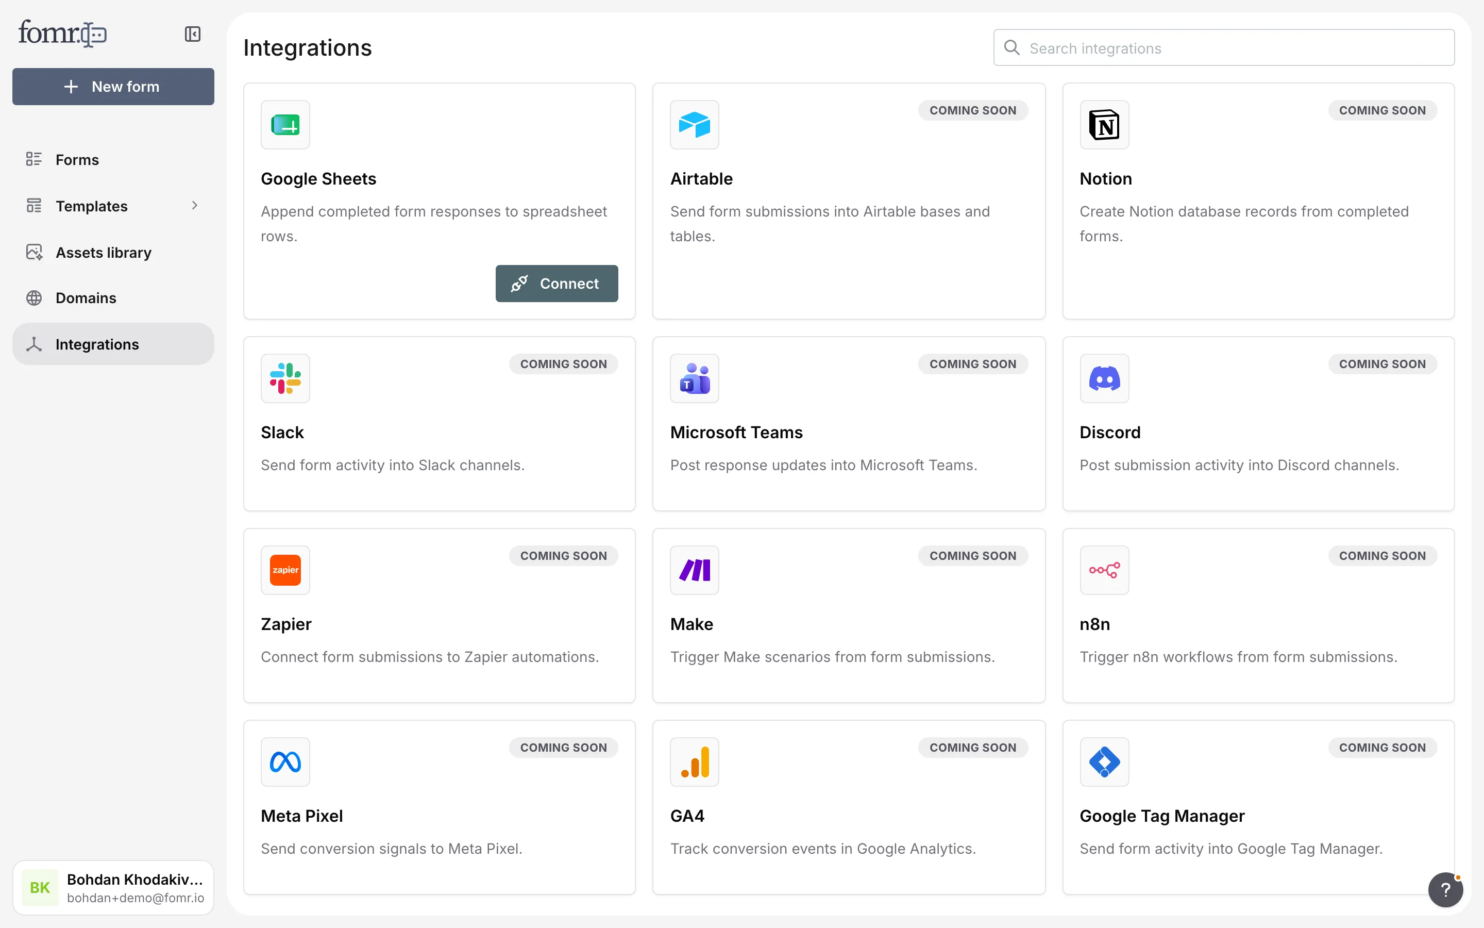Click the Airtable card title

tap(701, 178)
